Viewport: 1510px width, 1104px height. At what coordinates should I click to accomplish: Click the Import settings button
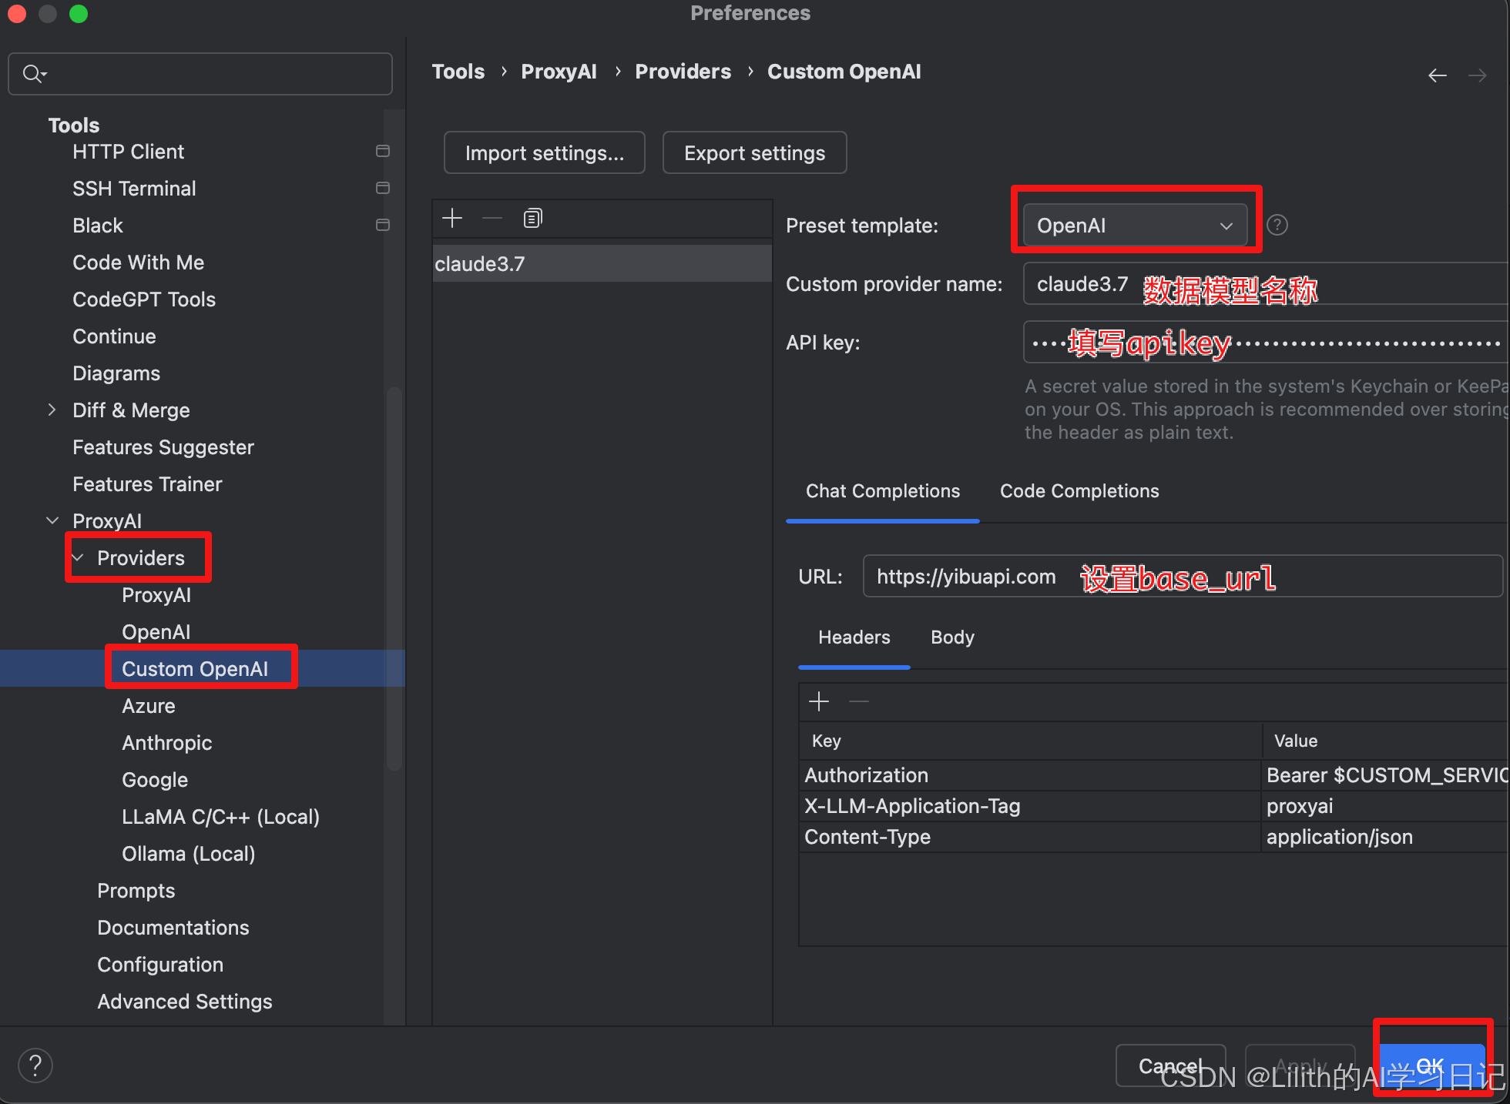[x=544, y=153]
